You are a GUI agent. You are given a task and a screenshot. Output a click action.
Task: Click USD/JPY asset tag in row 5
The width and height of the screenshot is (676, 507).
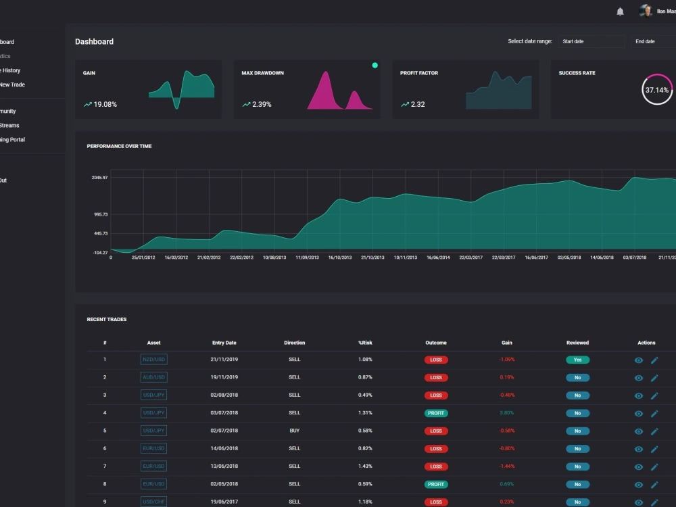[x=154, y=431]
